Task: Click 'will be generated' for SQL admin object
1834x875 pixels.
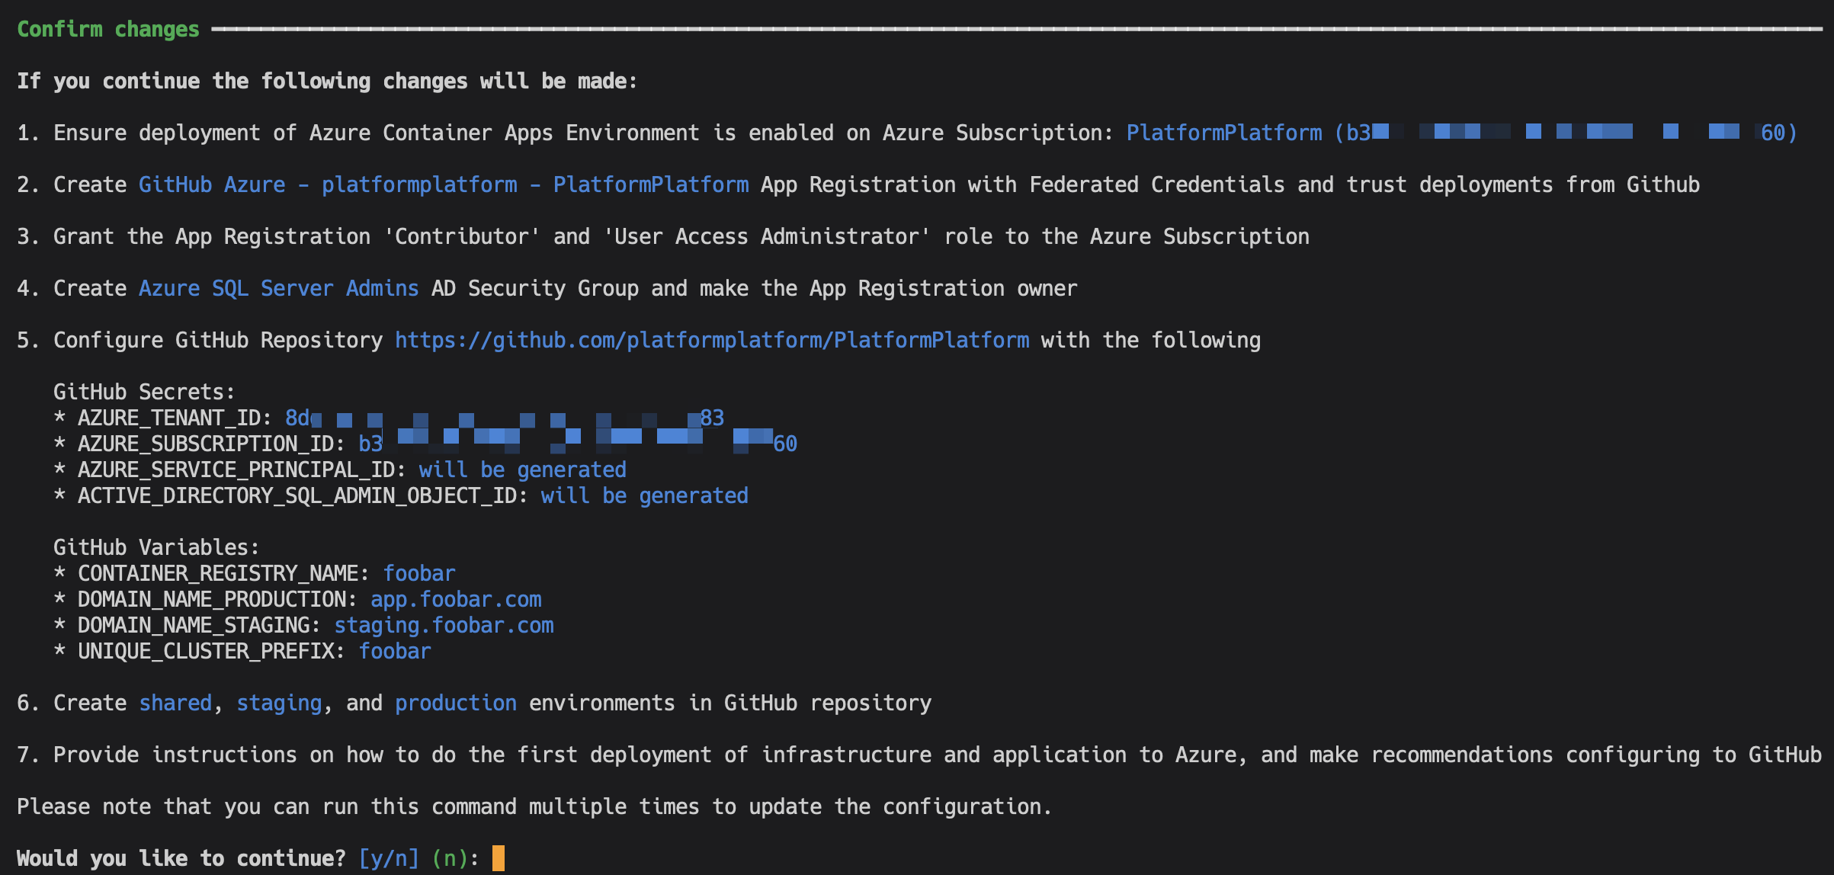Action: click(644, 495)
